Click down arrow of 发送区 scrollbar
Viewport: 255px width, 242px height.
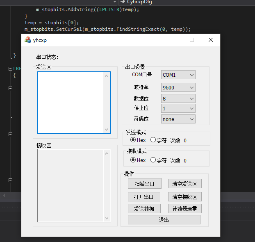click(x=106, y=130)
